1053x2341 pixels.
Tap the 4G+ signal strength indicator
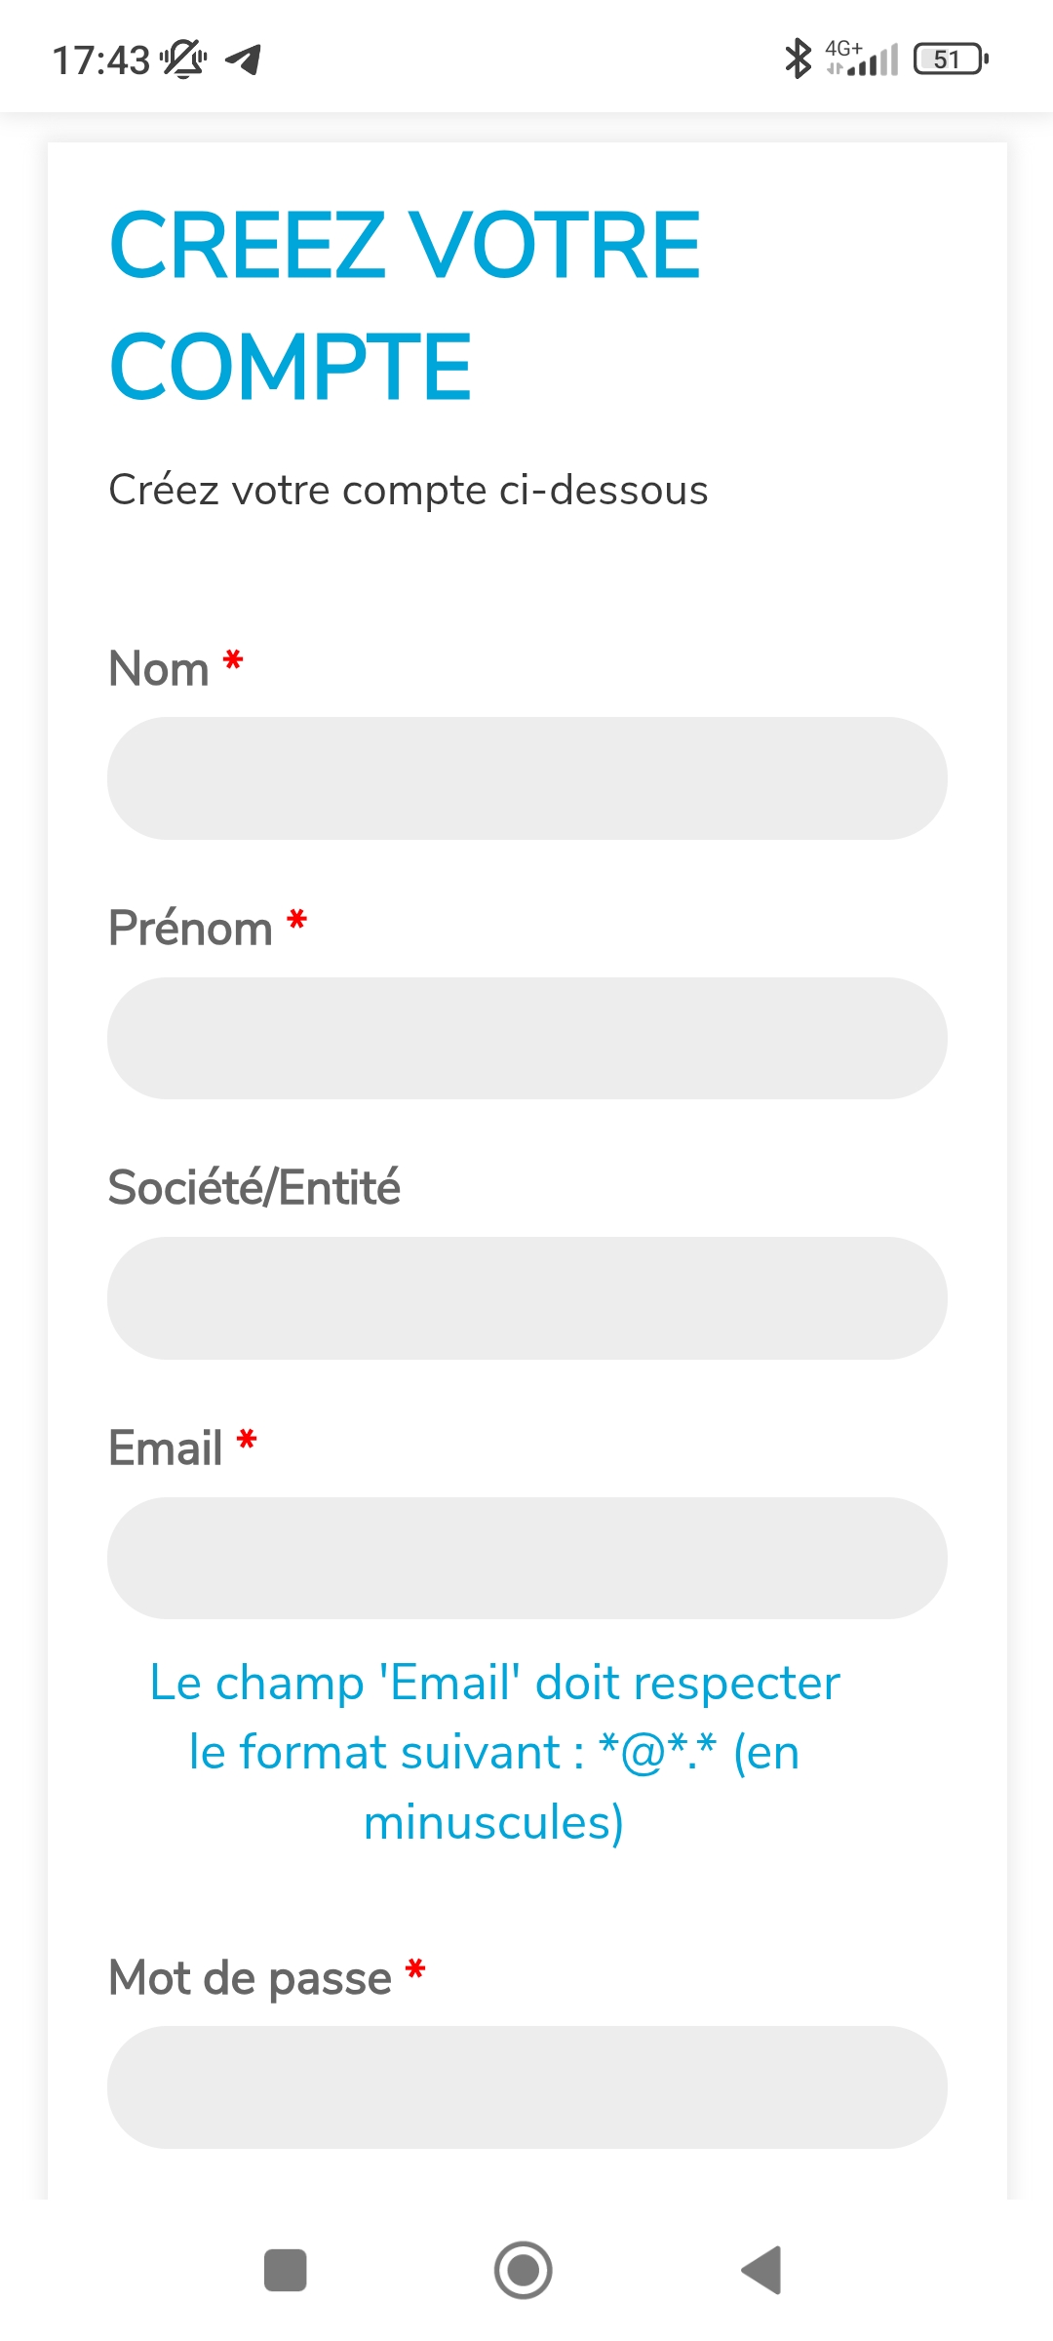[862, 59]
